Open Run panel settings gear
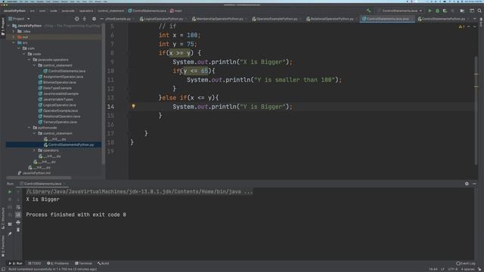484x272 pixels. click(467, 184)
